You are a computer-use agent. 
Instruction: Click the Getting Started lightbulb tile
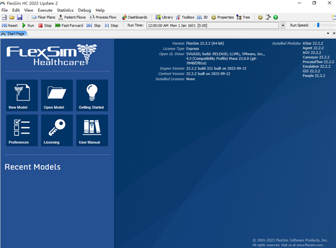pos(91,95)
